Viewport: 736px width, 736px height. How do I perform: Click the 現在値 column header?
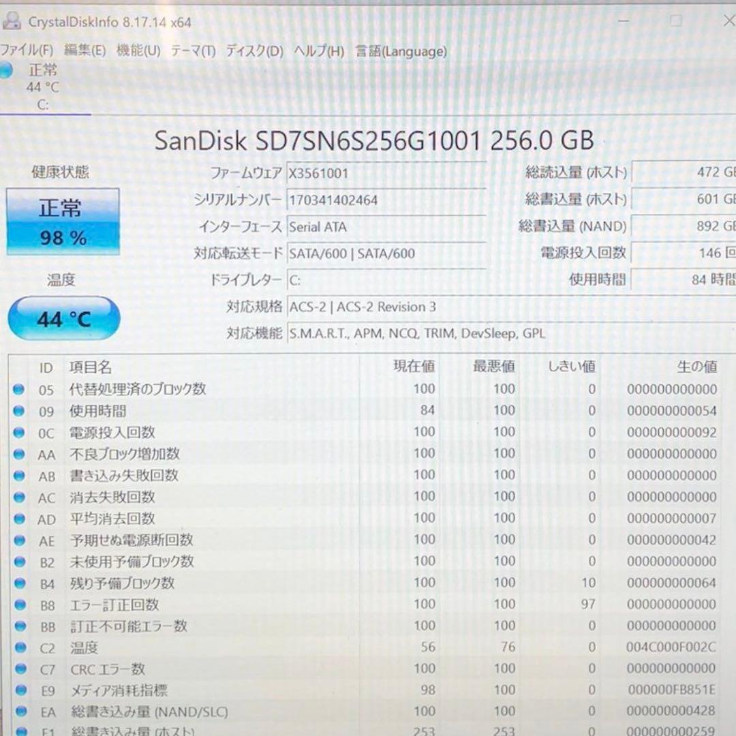pyautogui.click(x=414, y=366)
